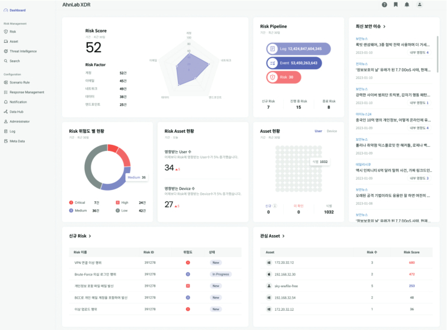
Task: Open the asset 172.20.32.12 with score 680
Action: click(x=285, y=263)
